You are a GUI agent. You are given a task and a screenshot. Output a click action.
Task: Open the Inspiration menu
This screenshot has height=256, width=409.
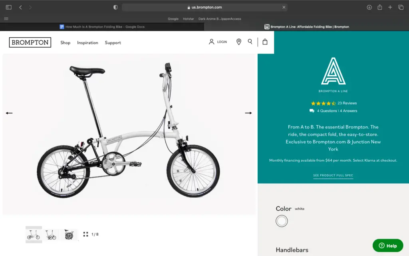87,42
